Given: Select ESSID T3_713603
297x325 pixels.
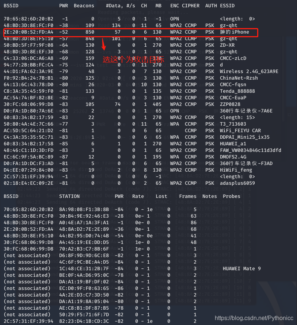Looking at the screenshot, I should (x=233, y=124).
